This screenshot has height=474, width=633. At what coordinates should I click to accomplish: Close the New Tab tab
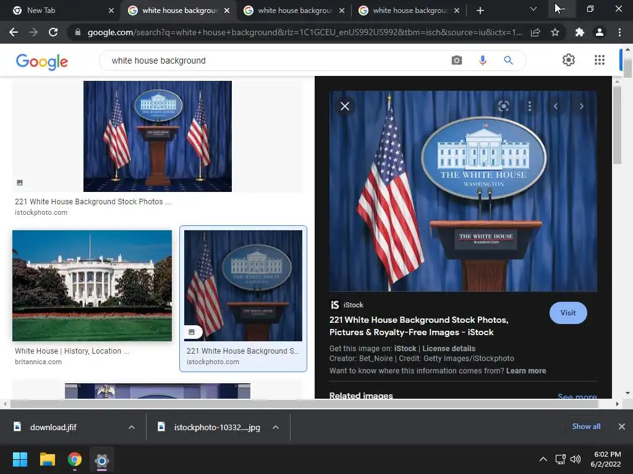point(111,10)
